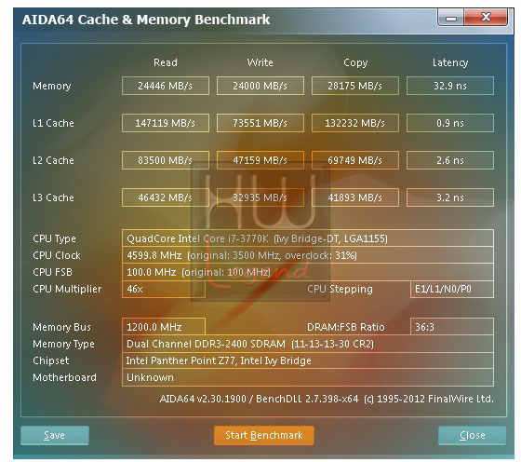Image resolution: width=521 pixels, height=462 pixels.
Task: Click the L2 Cache row label
Action: pyautogui.click(x=53, y=160)
